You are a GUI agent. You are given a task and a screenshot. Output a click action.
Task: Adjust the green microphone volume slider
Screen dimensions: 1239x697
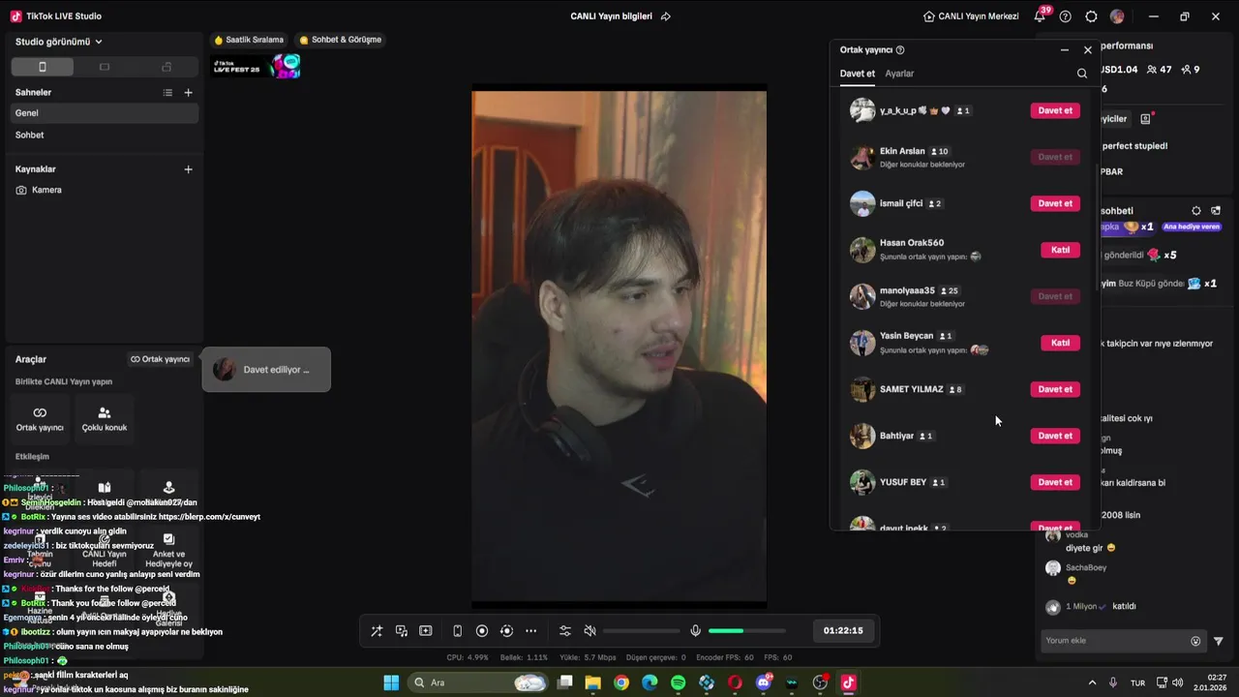tap(746, 631)
